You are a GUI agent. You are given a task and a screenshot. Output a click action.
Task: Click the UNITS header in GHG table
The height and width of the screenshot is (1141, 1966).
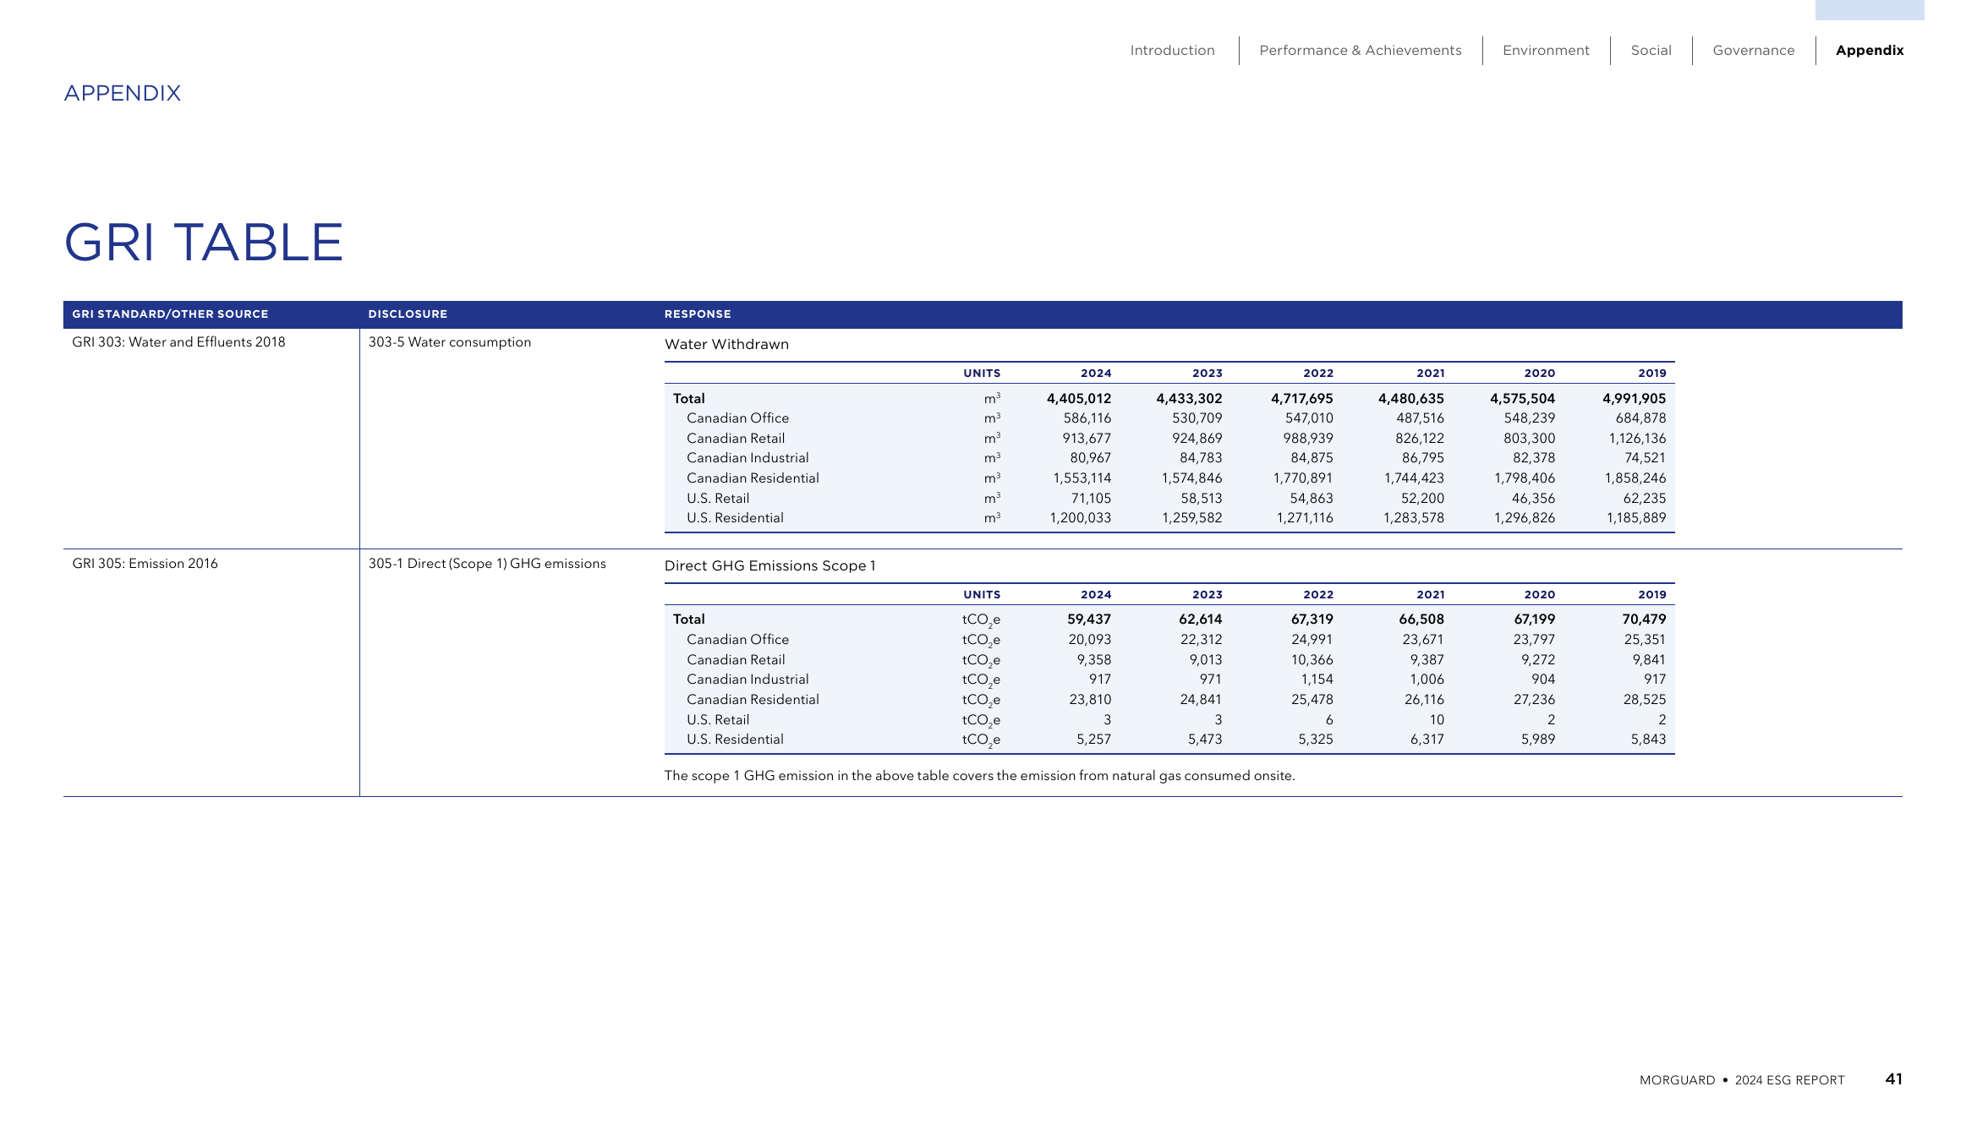(x=982, y=595)
